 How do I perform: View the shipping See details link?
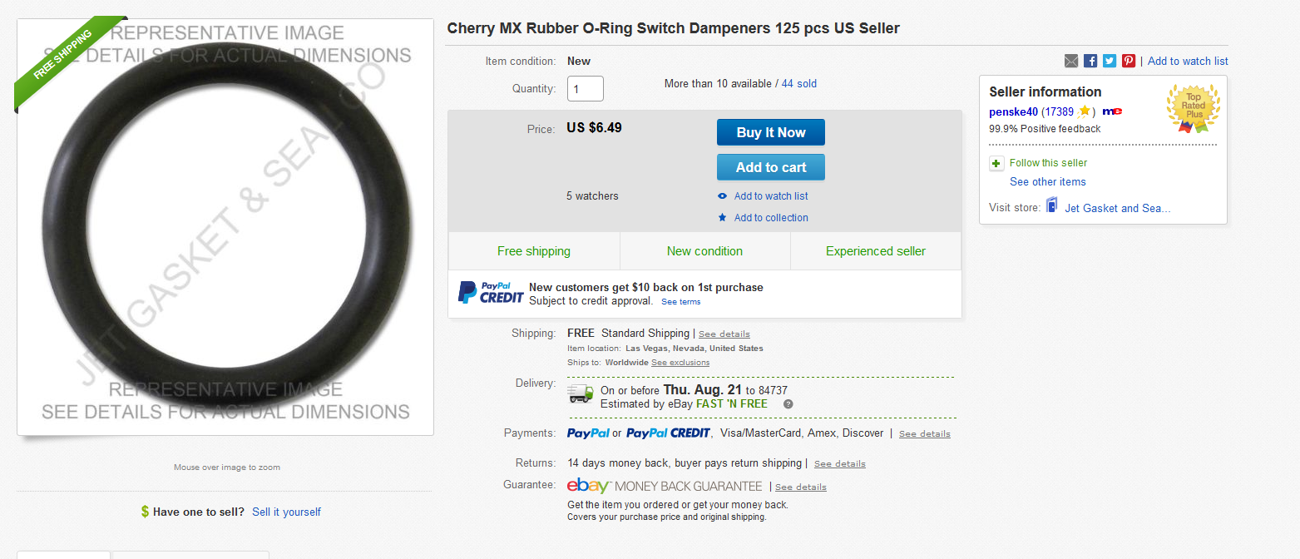pyautogui.click(x=724, y=334)
